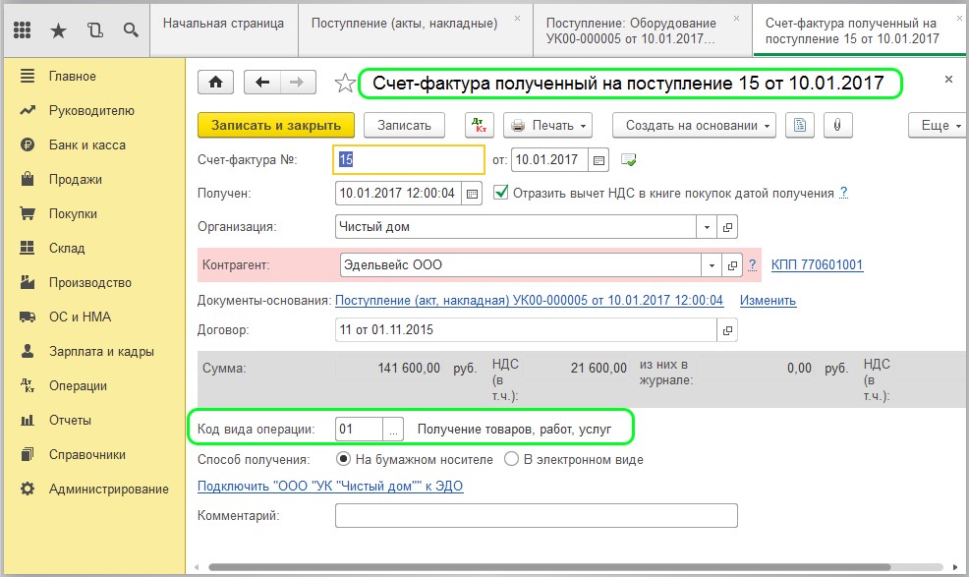Close the Поступление: Оборудование tab

(x=737, y=19)
